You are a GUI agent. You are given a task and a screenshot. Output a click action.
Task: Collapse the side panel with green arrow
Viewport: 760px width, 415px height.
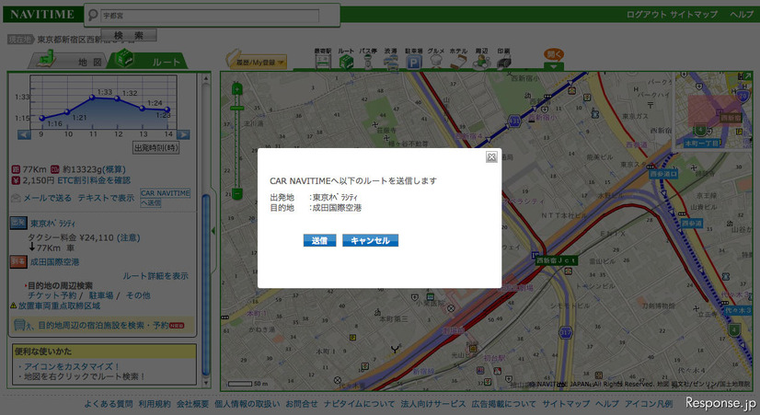click(213, 231)
